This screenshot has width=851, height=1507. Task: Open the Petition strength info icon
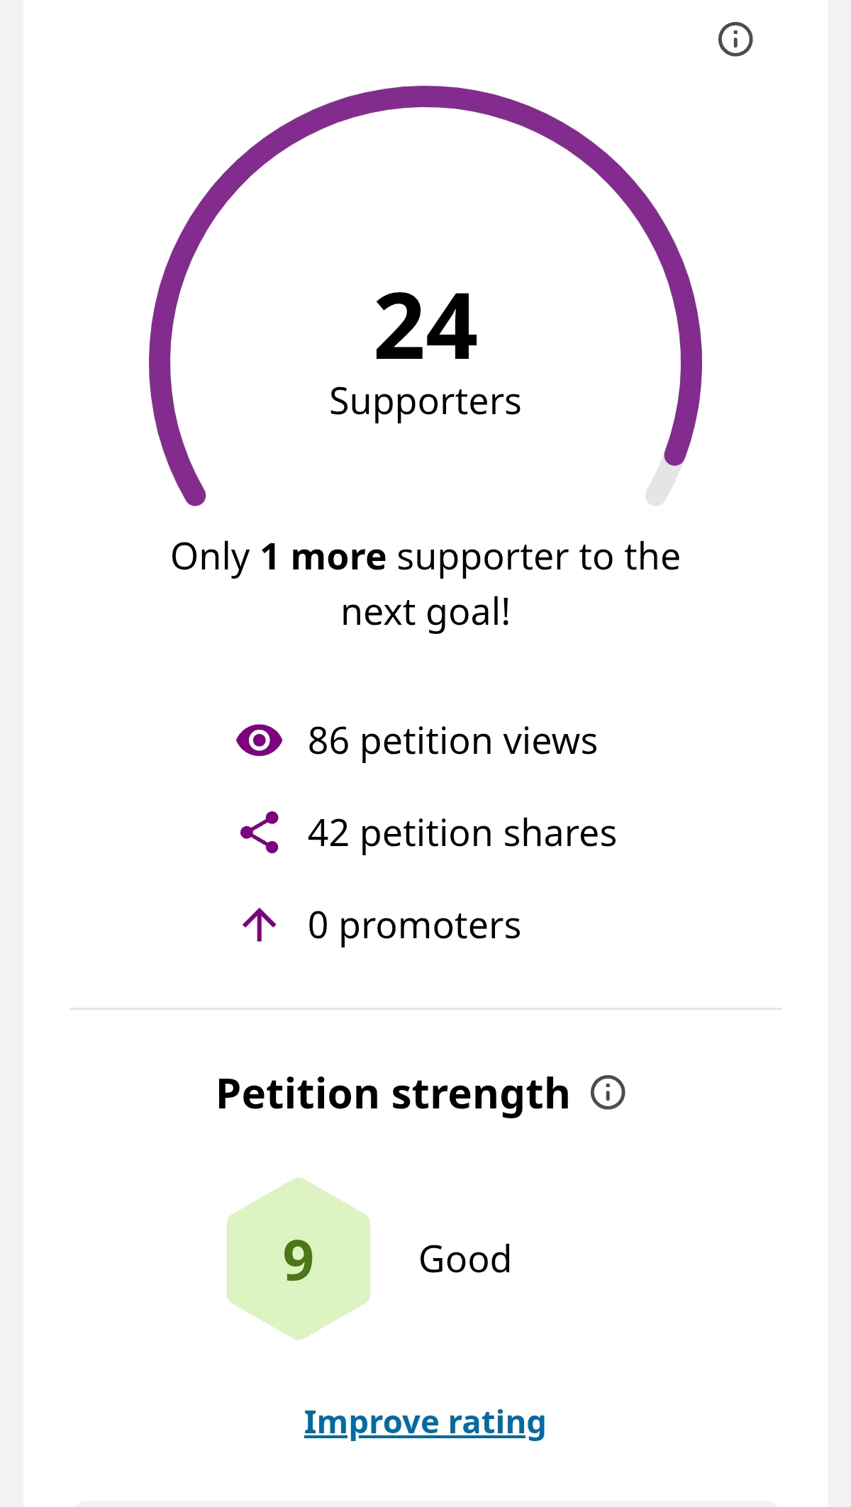click(x=608, y=1092)
